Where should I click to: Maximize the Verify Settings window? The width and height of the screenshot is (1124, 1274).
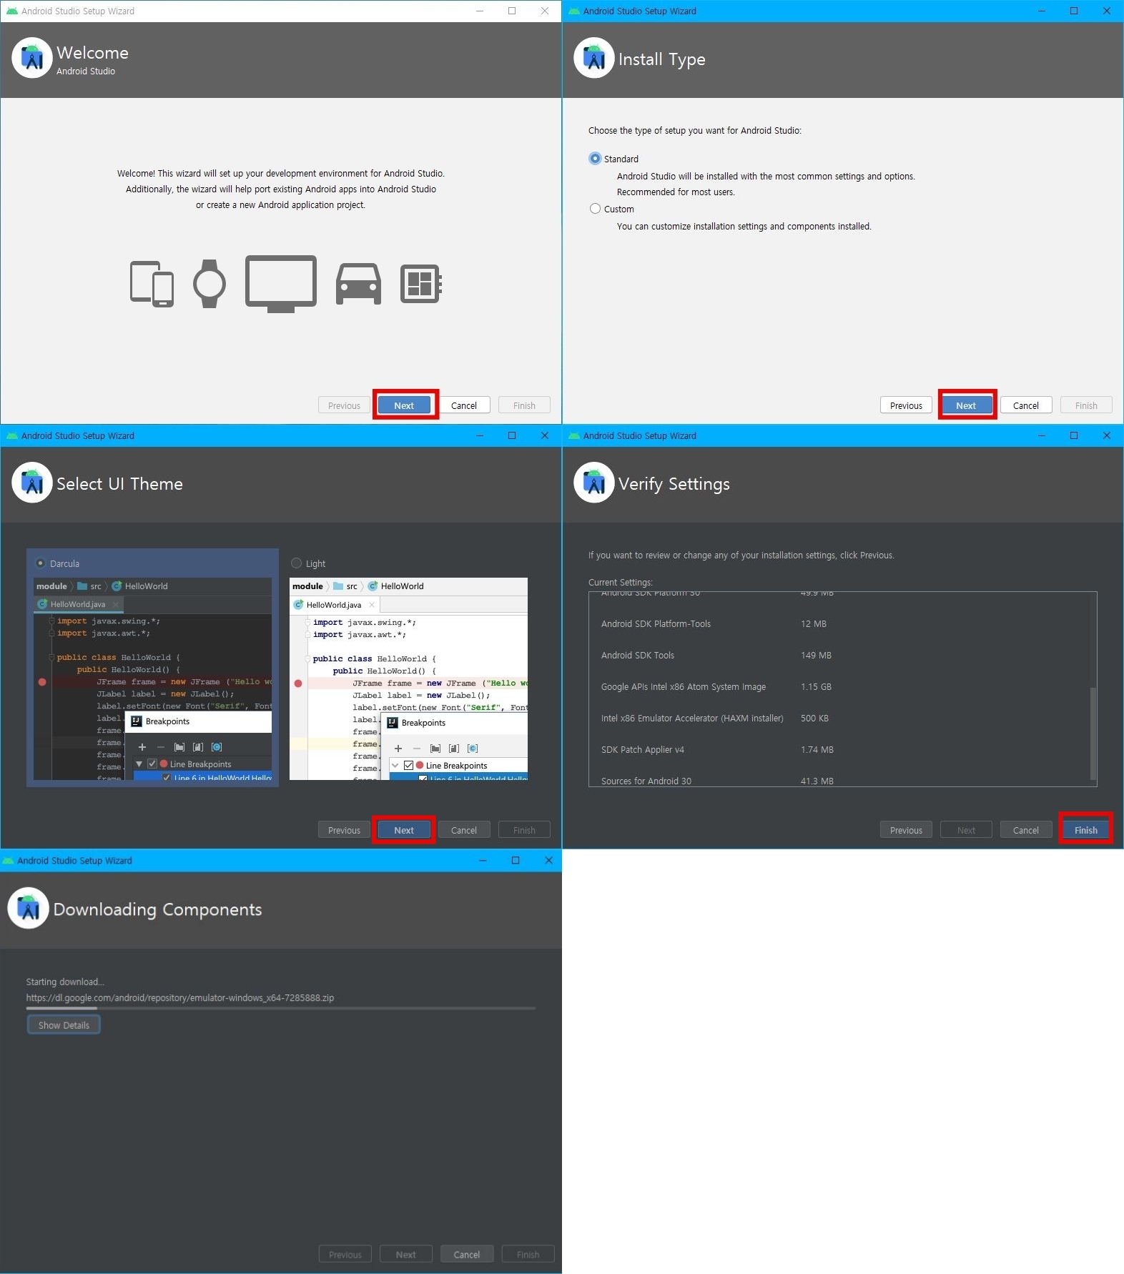[x=1074, y=435]
